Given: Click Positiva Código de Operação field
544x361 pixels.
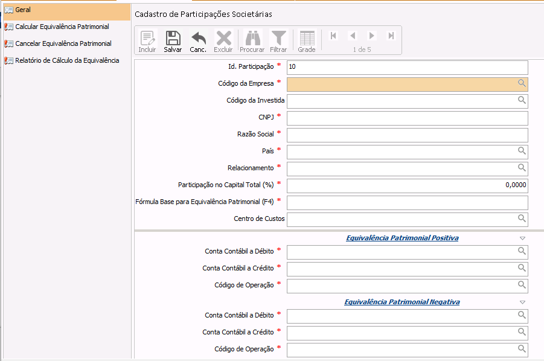Looking at the screenshot, I should [x=408, y=286].
